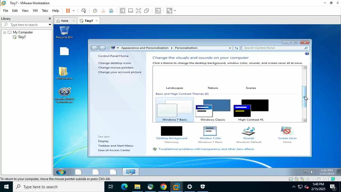This screenshot has width=341, height=192.
Task: Click Appearance and Personalization breadcrumb
Action: tap(145, 48)
